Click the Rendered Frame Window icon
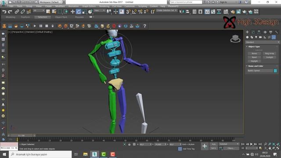 pyautogui.click(x=238, y=12)
